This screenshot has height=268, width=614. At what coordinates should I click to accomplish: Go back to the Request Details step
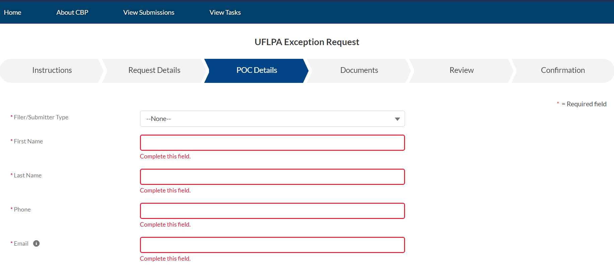[x=154, y=70]
